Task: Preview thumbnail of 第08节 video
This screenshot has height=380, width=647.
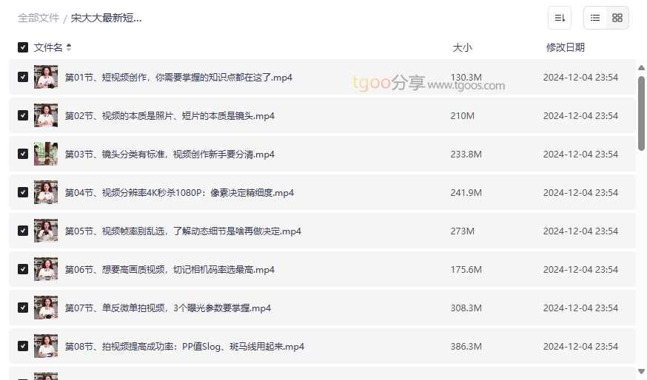Action: click(46, 346)
